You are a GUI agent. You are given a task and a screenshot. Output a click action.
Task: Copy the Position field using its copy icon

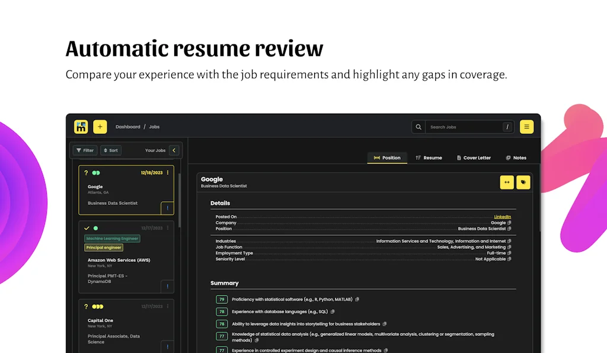coord(509,229)
